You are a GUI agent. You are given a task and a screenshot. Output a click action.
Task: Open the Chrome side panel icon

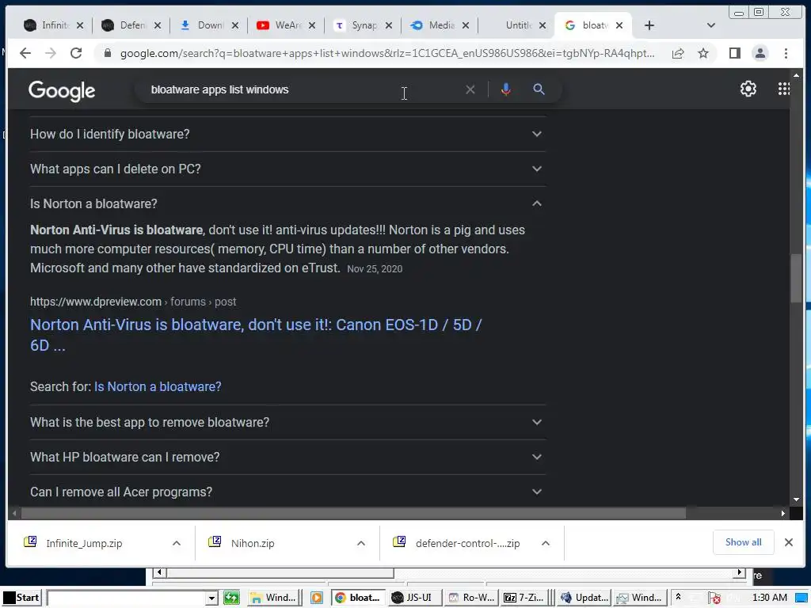[x=734, y=53]
